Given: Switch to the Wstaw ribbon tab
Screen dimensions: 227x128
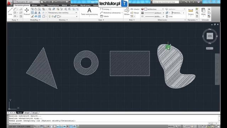Looking at the screenshot, I should [x=34, y=5].
